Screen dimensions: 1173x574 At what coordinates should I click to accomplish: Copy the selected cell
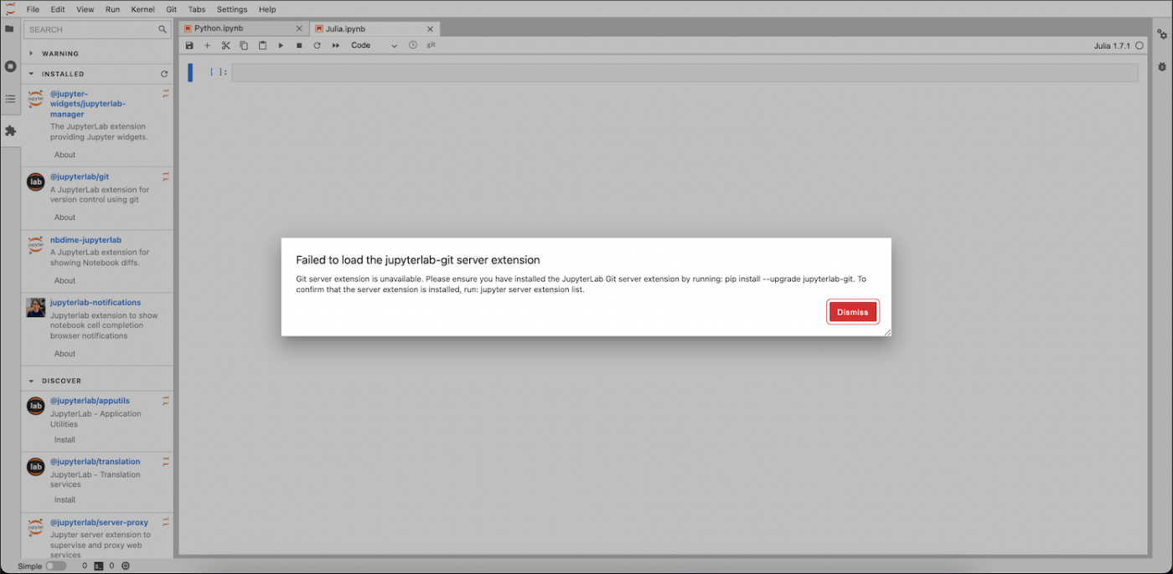tap(244, 45)
